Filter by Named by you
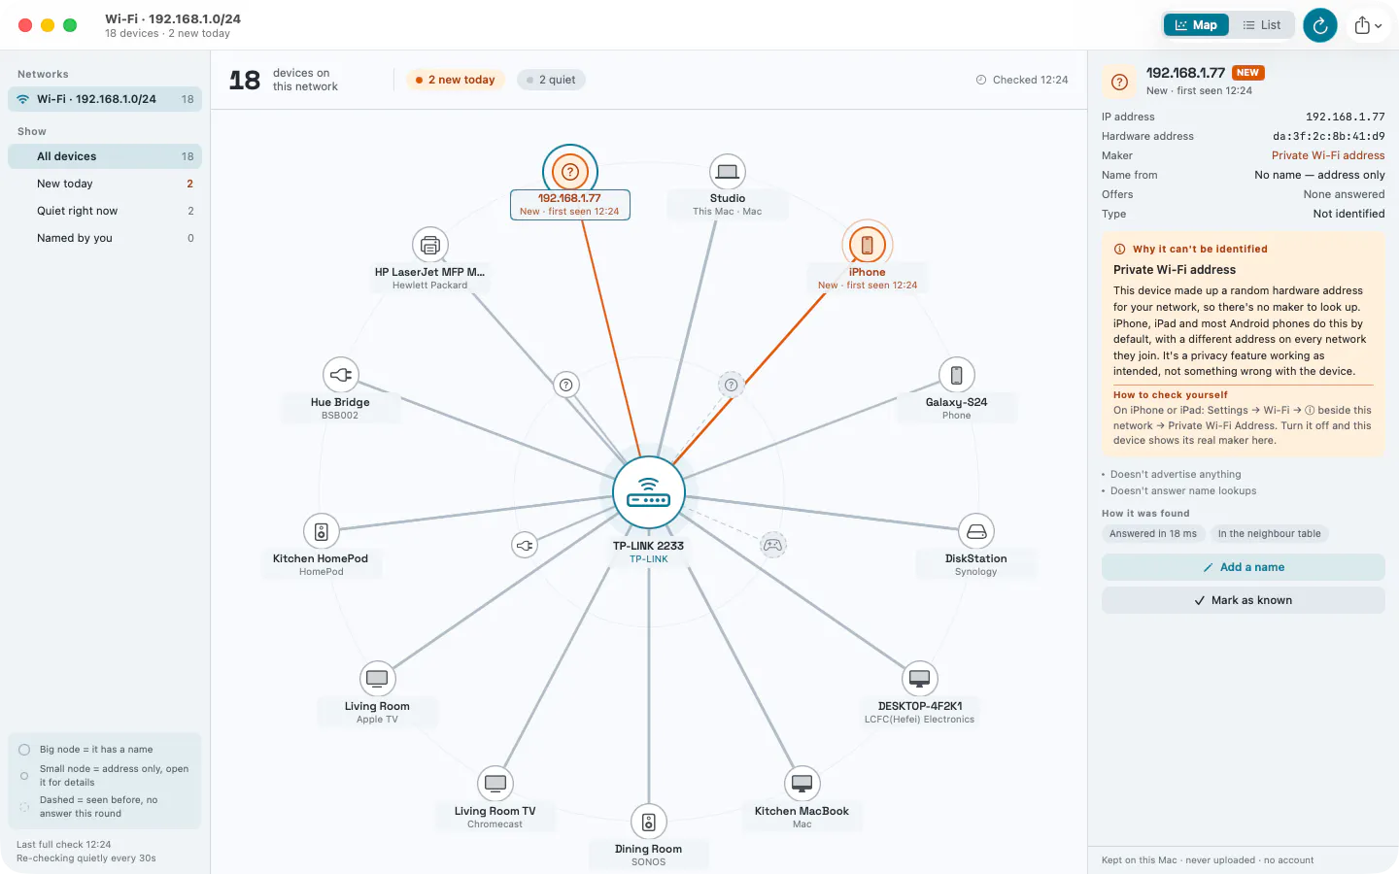1399x874 pixels. click(x=105, y=238)
